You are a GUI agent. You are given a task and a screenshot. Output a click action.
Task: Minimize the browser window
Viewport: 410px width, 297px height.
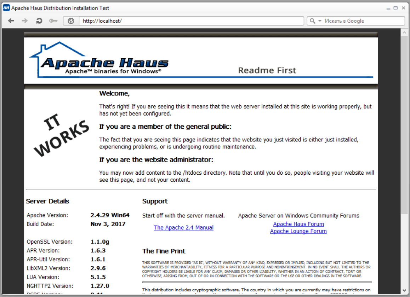388,8
